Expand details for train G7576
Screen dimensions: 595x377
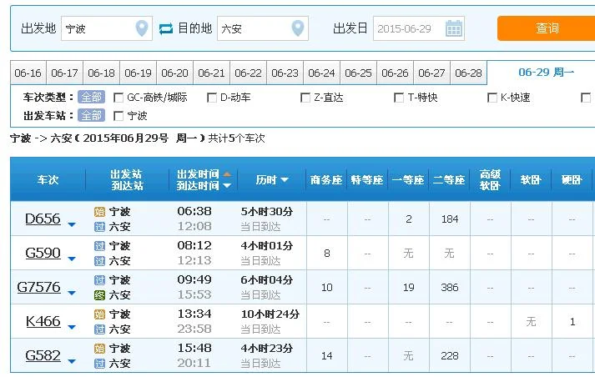pyautogui.click(x=71, y=293)
